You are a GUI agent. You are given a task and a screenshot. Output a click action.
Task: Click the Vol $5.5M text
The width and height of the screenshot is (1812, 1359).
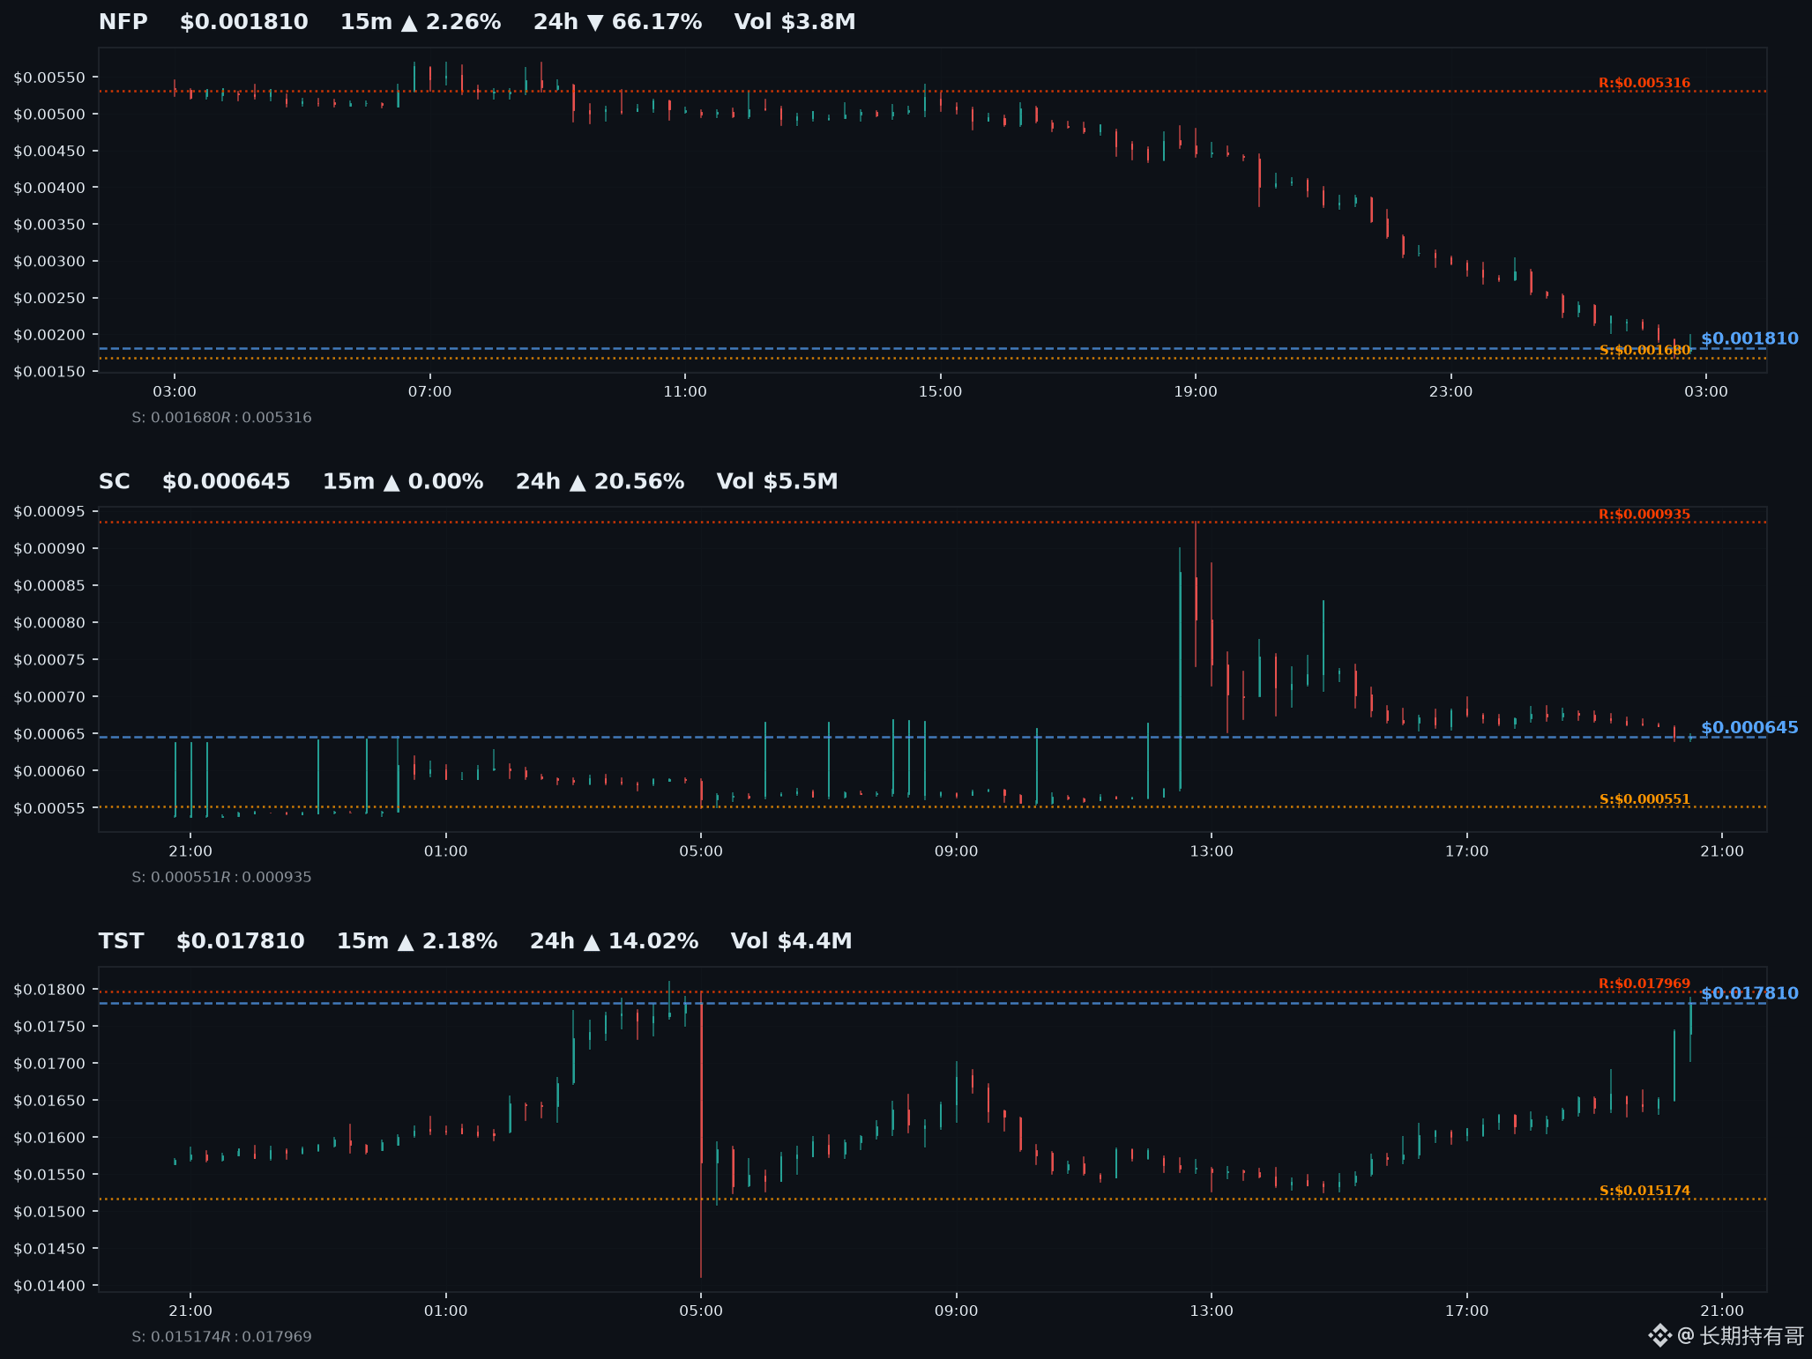(x=777, y=481)
